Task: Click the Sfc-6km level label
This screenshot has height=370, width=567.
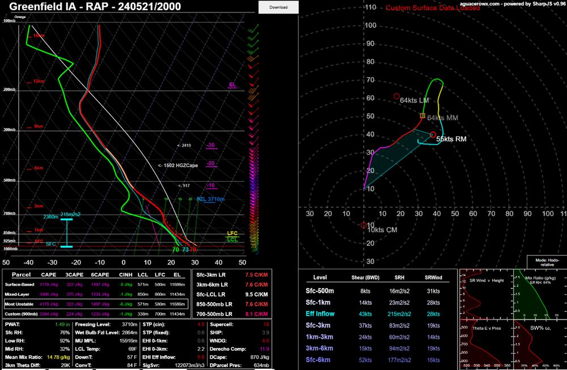Action: coord(318,360)
